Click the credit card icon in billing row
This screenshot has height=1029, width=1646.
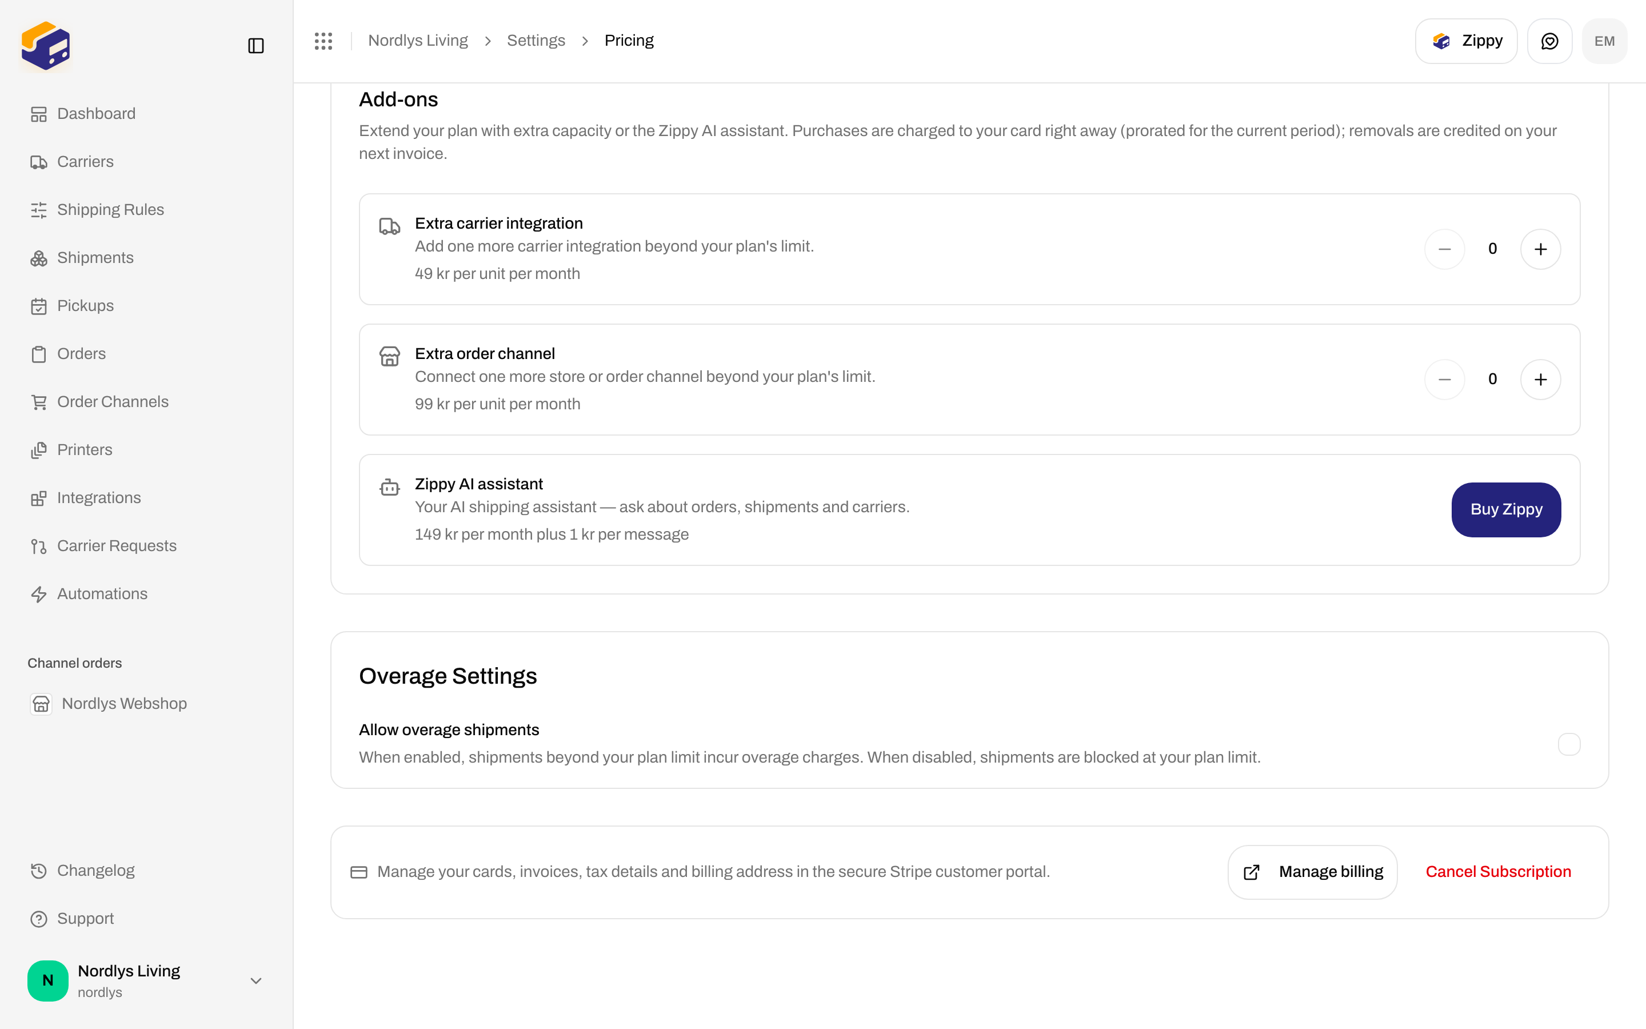click(x=358, y=872)
